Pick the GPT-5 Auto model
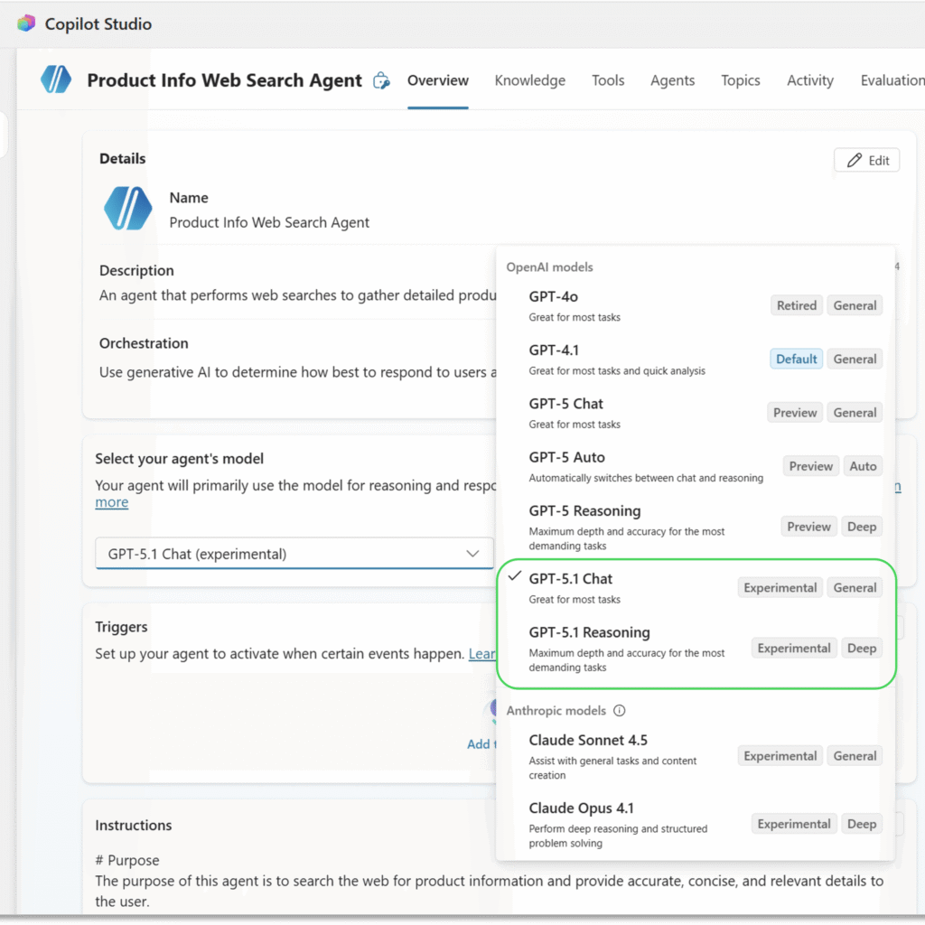The height and width of the screenshot is (925, 925). 696,467
